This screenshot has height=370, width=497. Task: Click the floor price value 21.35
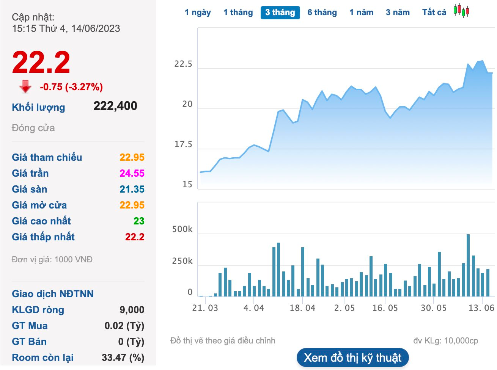(x=132, y=189)
